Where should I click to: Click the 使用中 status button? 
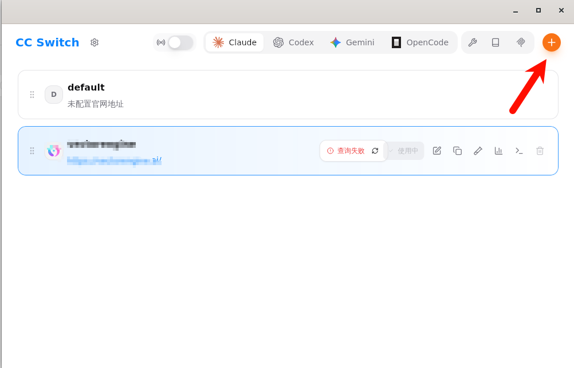pyautogui.click(x=404, y=151)
